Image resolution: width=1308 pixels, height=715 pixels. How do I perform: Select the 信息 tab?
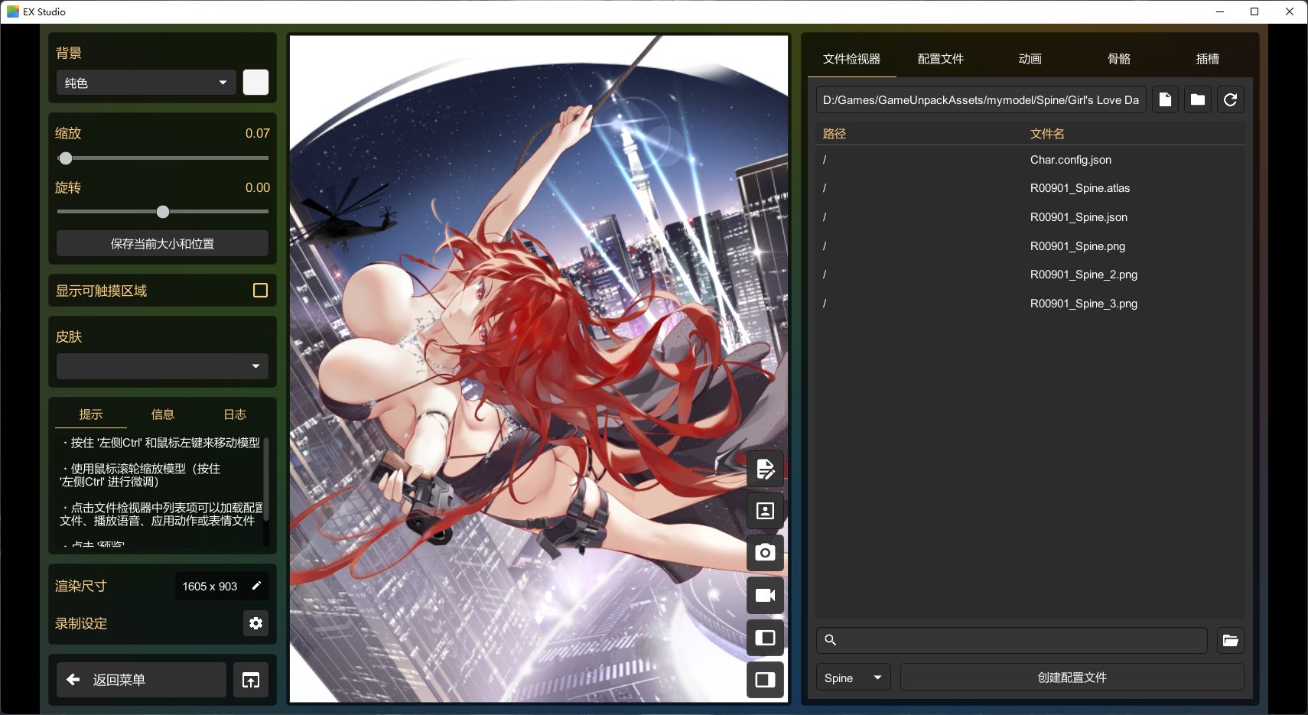click(163, 414)
